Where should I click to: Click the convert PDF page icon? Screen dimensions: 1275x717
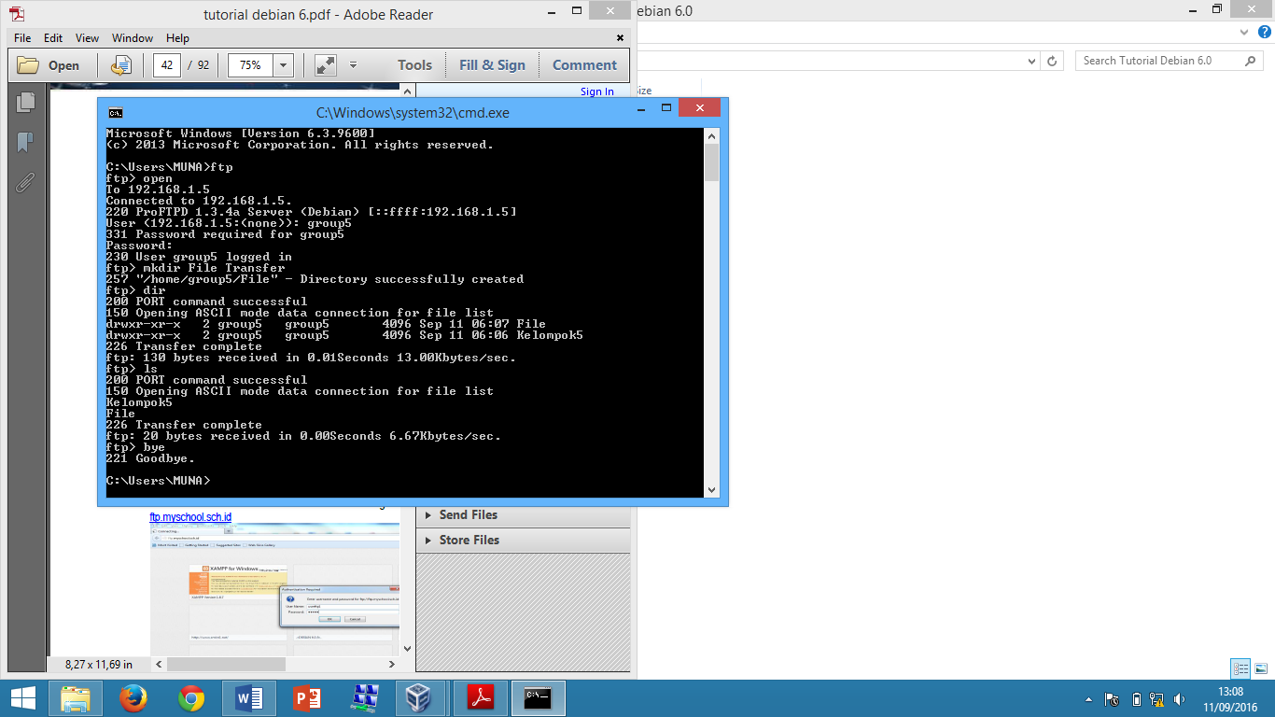tap(121, 65)
